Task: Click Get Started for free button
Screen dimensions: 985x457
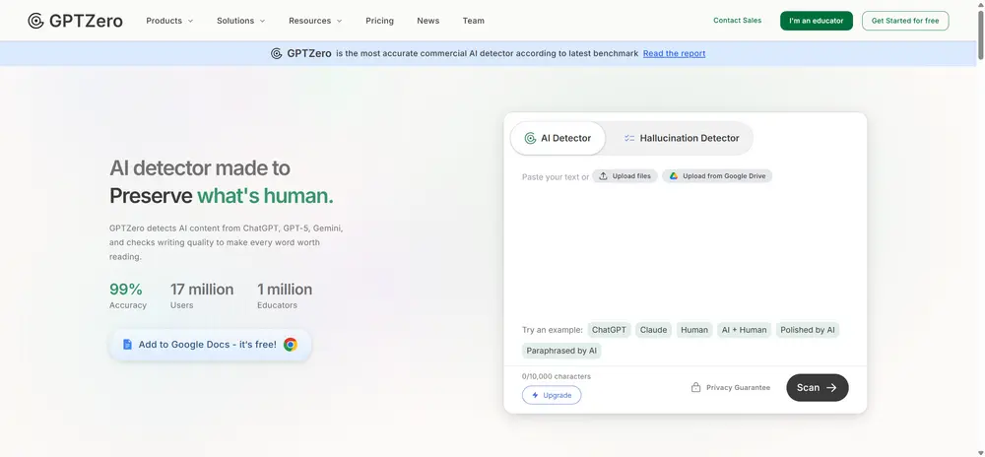Action: [905, 21]
